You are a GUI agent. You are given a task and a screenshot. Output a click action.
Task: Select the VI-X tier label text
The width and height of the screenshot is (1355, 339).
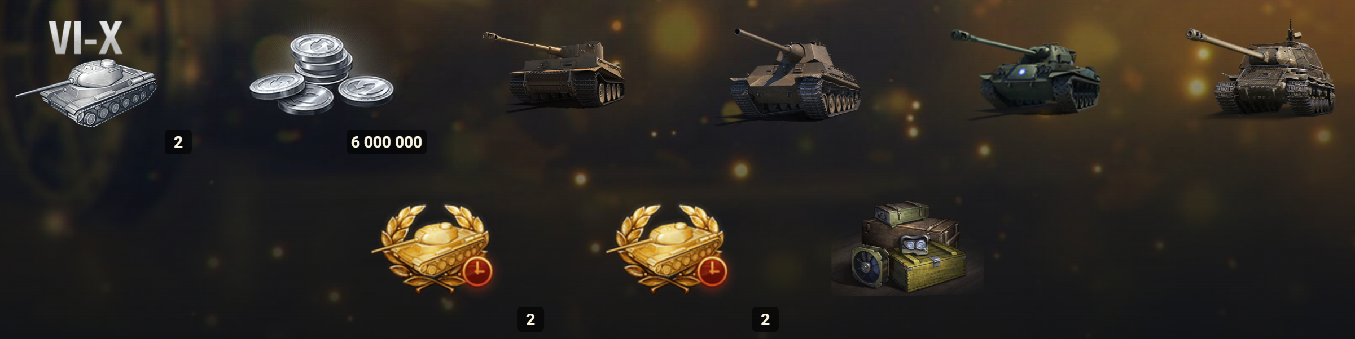[x=86, y=38]
